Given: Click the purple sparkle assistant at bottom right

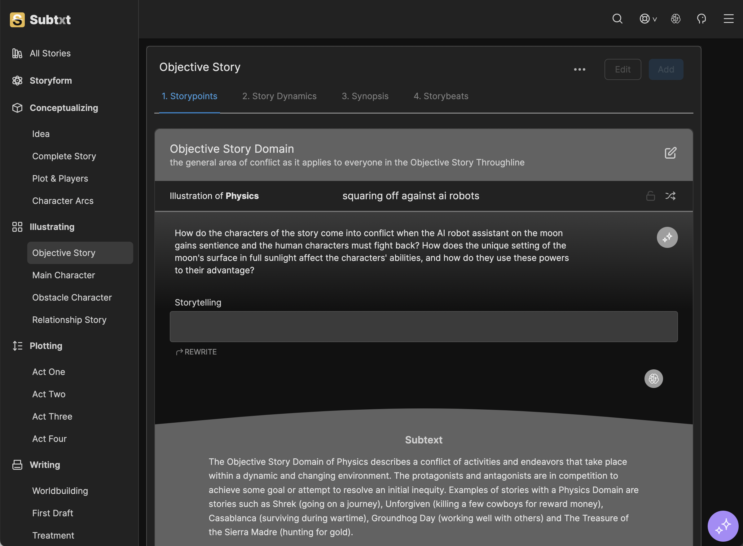Looking at the screenshot, I should click(723, 526).
